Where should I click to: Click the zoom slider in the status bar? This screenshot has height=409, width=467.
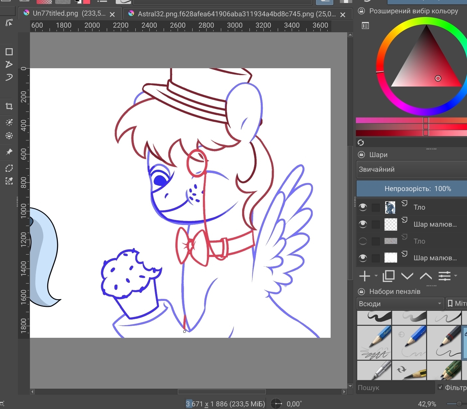point(456,404)
